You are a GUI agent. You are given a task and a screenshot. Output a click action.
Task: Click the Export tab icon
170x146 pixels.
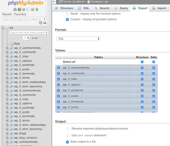pos(134,8)
